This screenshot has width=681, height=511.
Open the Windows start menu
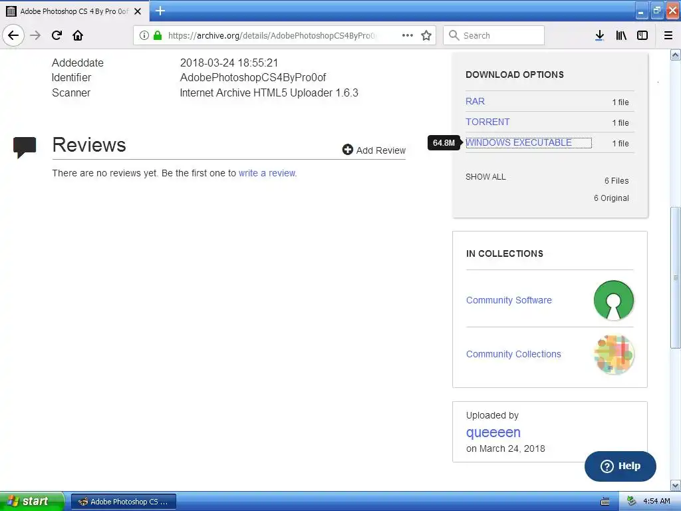[32, 501]
